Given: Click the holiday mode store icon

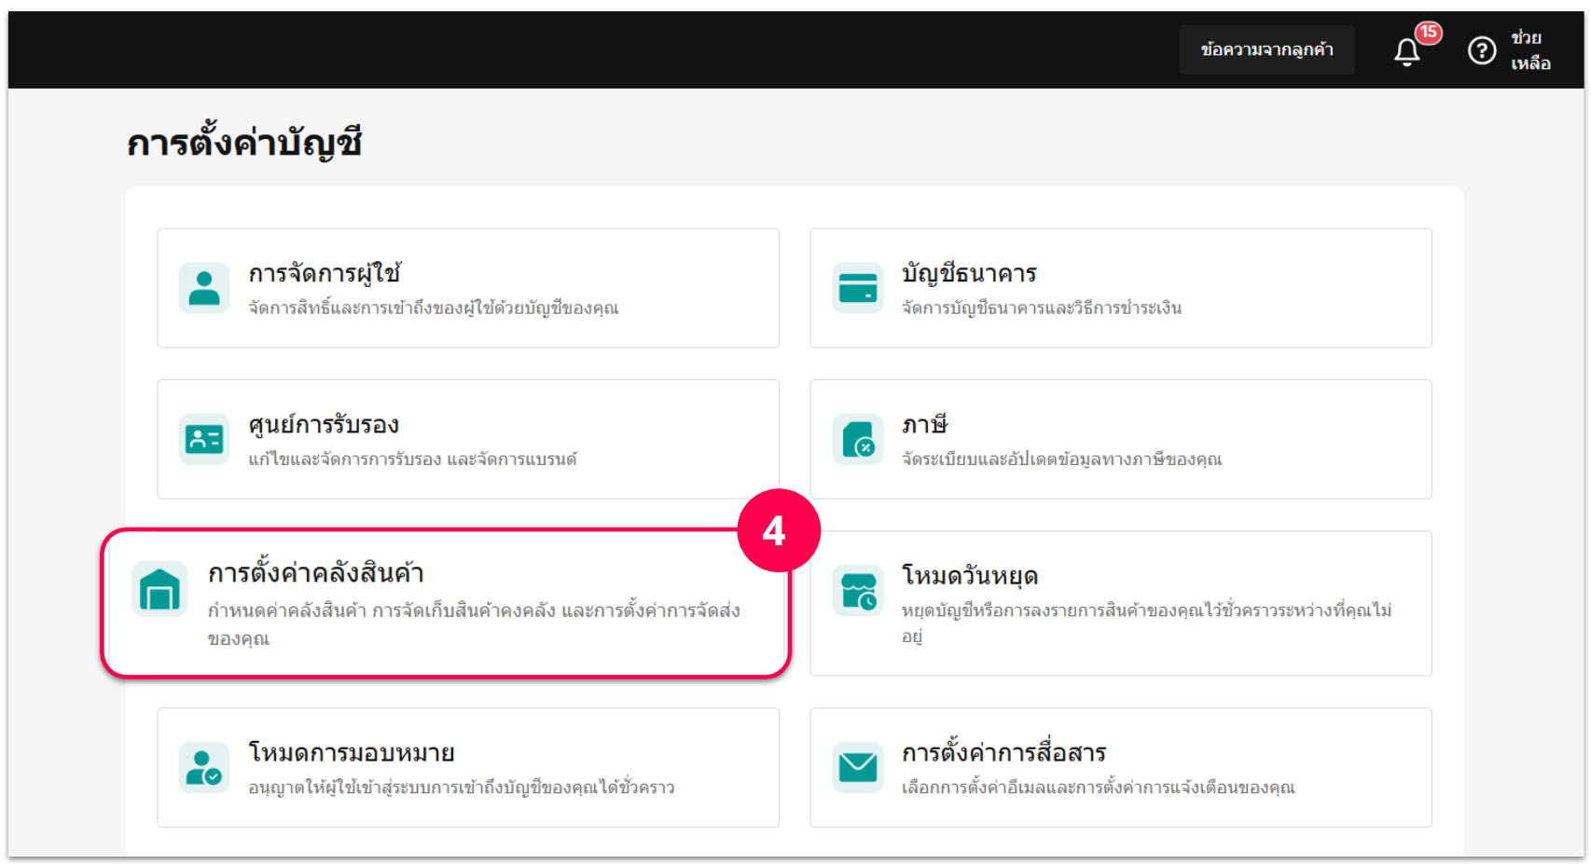Looking at the screenshot, I should pyautogui.click(x=857, y=590).
